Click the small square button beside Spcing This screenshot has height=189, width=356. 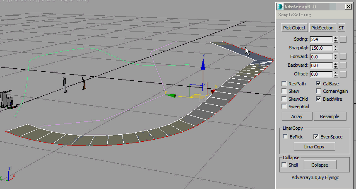coord(343,39)
